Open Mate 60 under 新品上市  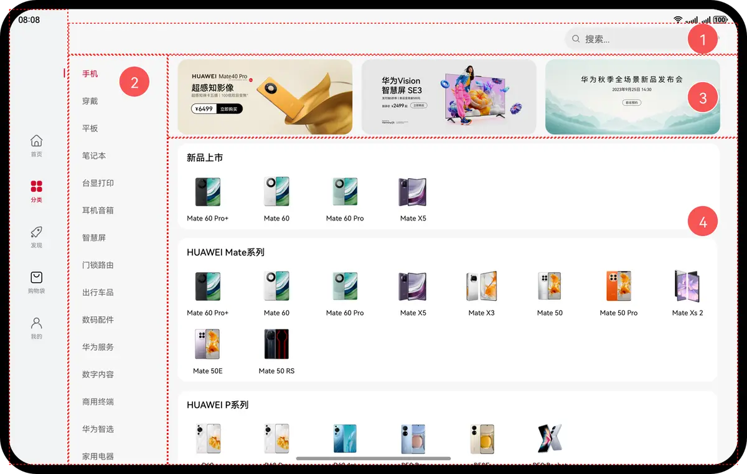tap(276, 199)
